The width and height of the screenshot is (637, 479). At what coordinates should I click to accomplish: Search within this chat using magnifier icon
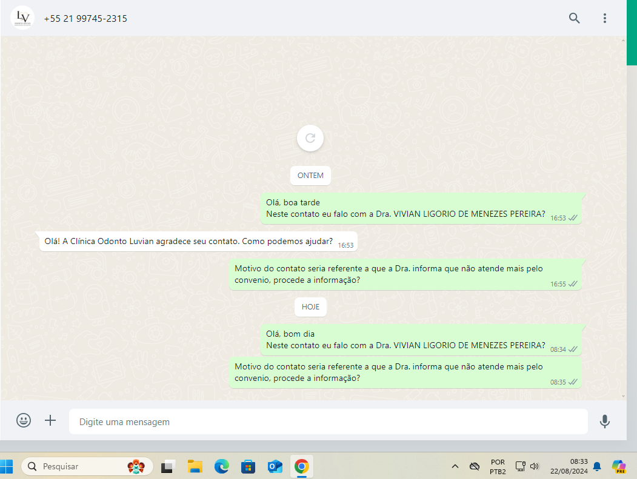point(574,18)
